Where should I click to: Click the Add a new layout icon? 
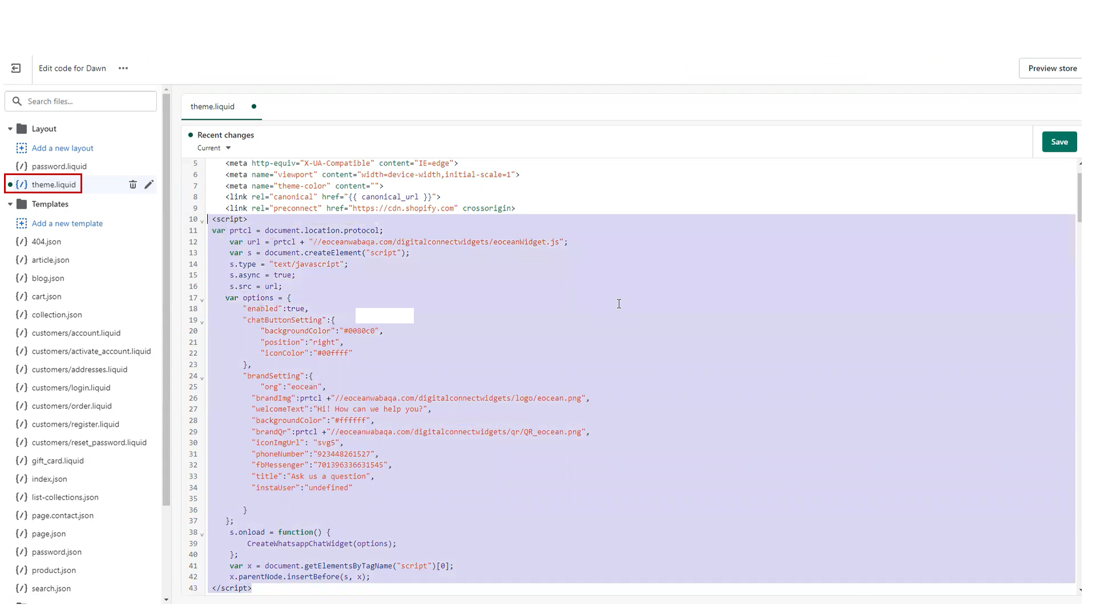(22, 148)
